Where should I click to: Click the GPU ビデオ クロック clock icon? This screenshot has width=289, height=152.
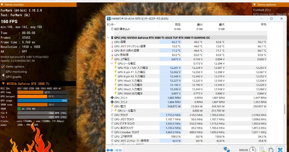pos(112,123)
